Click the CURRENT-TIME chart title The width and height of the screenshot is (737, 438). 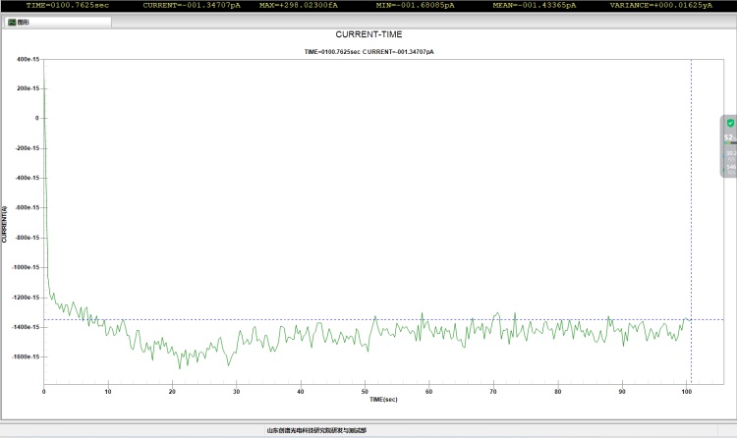[x=368, y=34]
